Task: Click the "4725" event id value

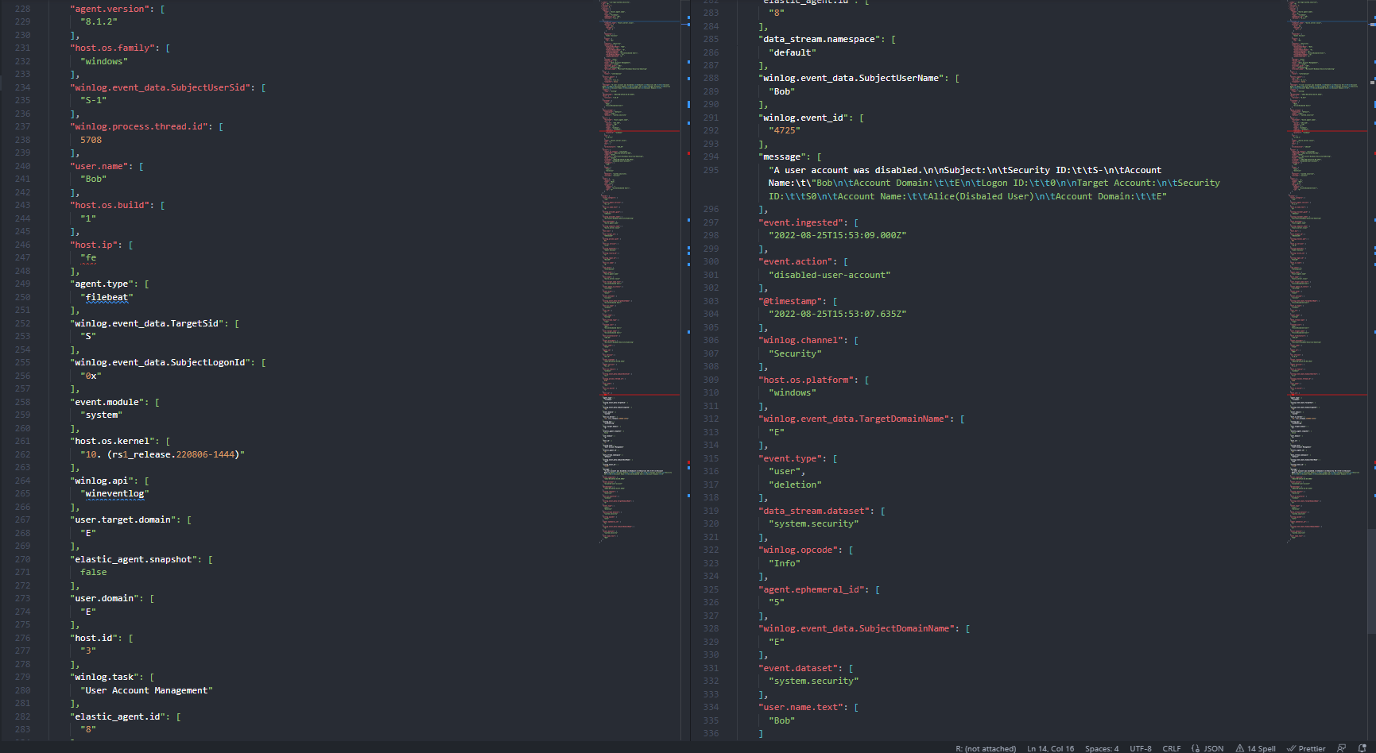Action: [x=785, y=131]
